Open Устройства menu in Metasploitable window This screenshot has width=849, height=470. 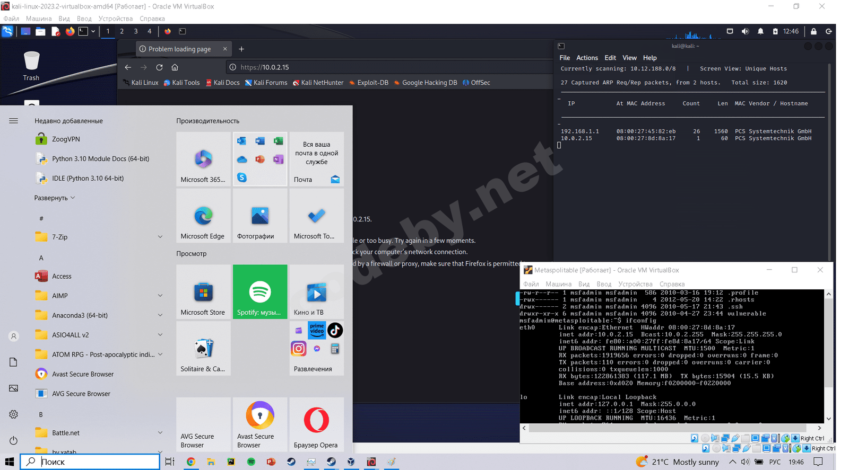click(x=635, y=284)
